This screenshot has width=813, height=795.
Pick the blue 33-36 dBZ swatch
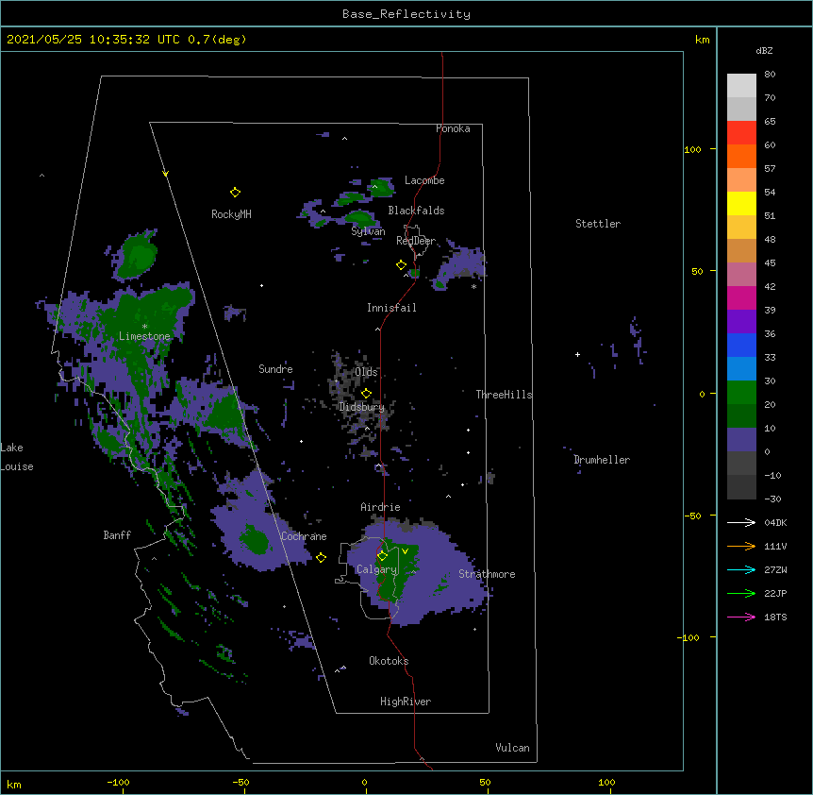click(741, 345)
